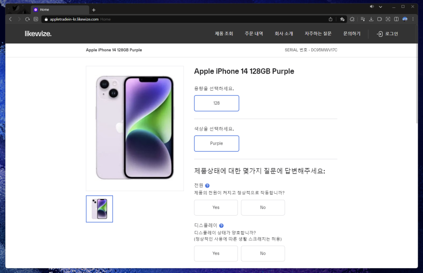
Task: Open the browser profile avatar
Action: 405,19
